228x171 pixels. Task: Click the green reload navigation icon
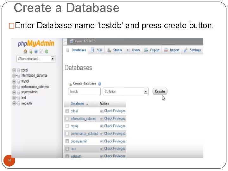coord(47,52)
